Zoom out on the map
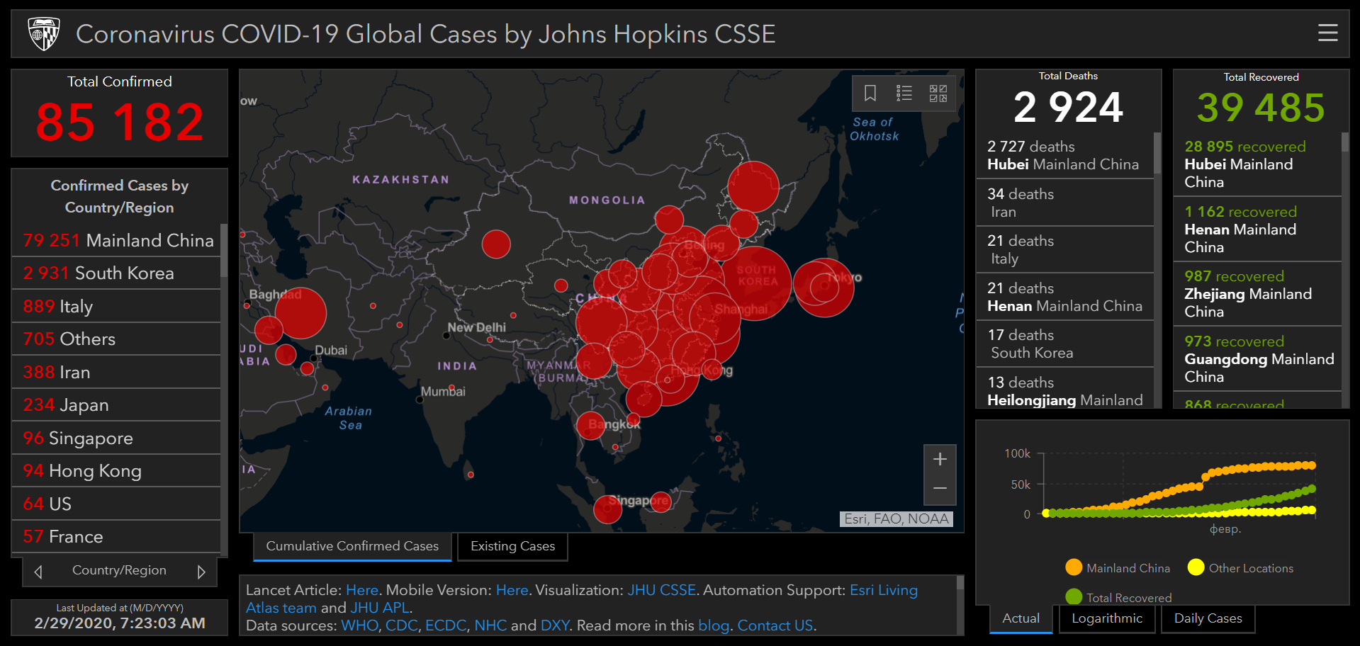The height and width of the screenshot is (646, 1360). coord(940,489)
